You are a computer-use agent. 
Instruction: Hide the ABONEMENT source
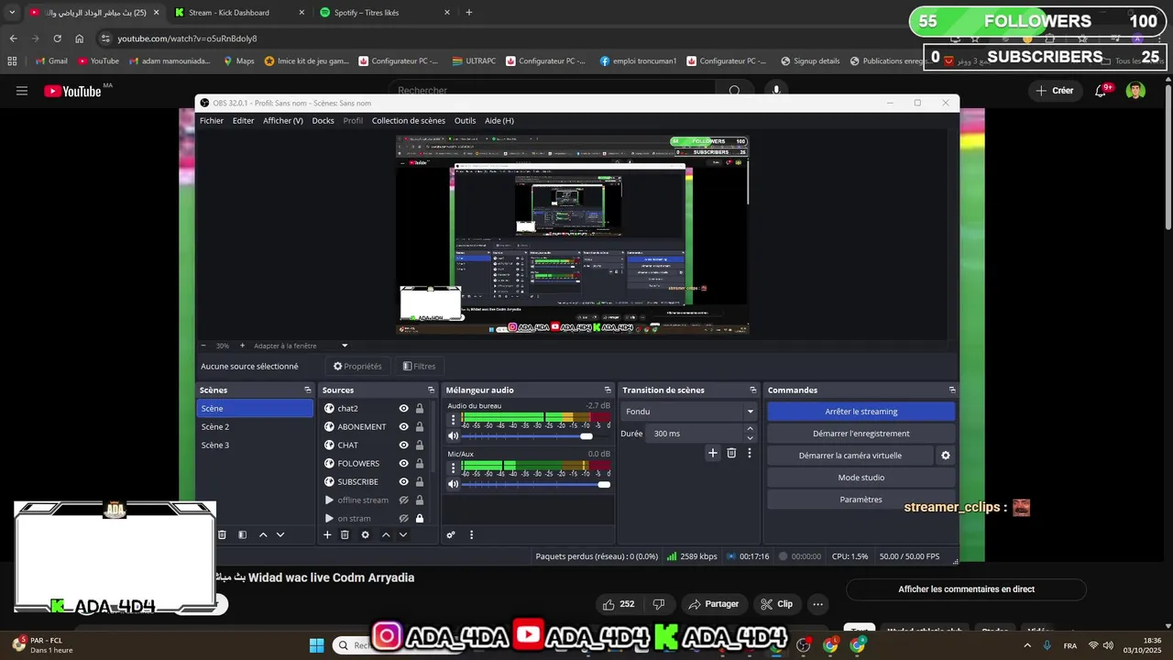(x=403, y=427)
